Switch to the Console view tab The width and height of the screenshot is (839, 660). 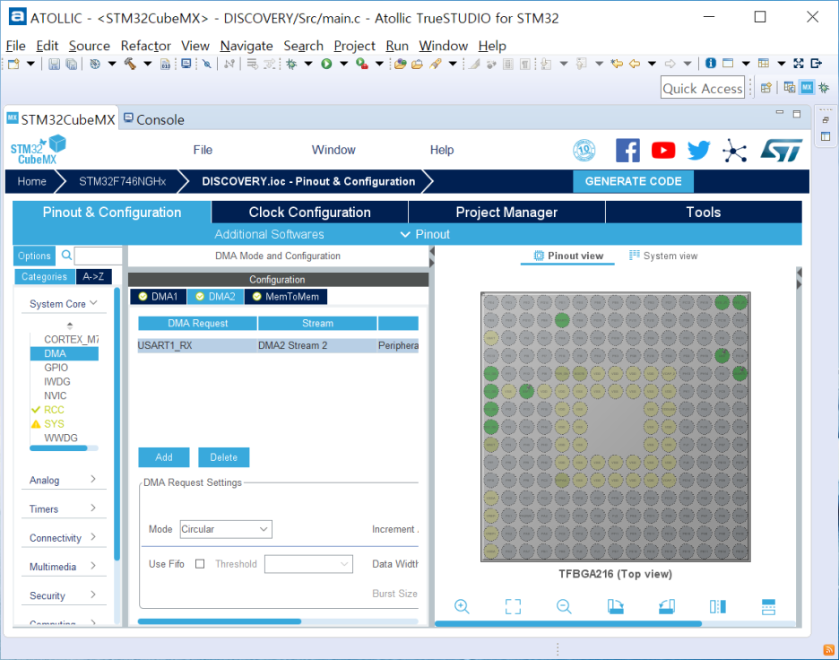(154, 119)
